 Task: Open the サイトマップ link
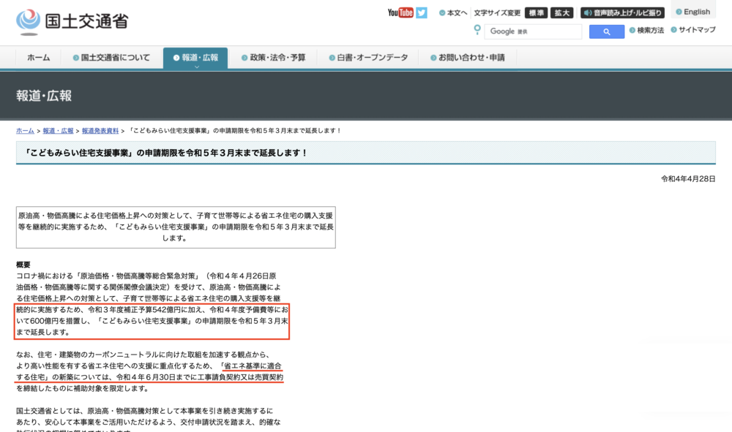point(693,30)
